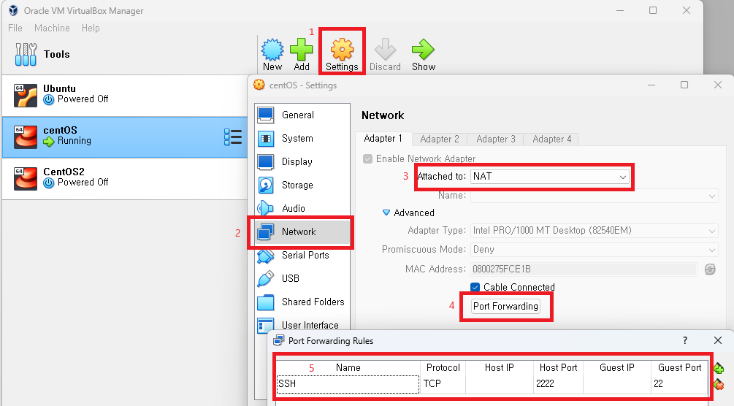Click the Host Port value 2222
The image size is (734, 406).
pyautogui.click(x=558, y=384)
